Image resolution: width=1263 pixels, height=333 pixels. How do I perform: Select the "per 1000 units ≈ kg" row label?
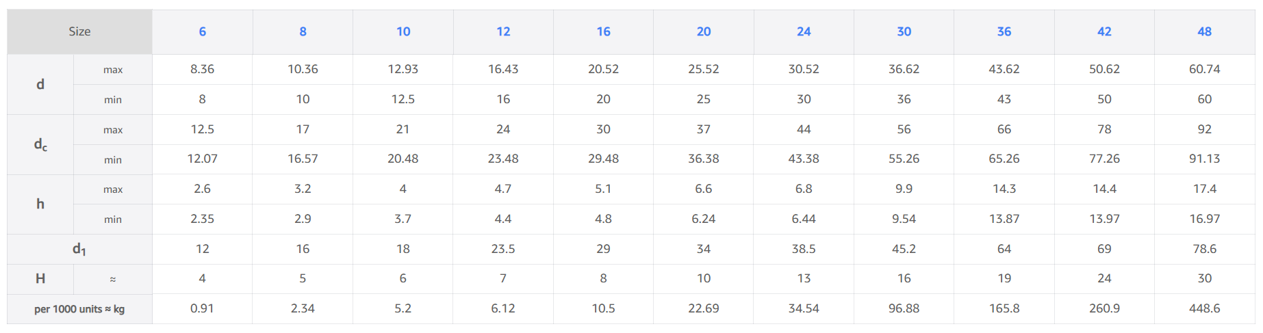coord(79,309)
